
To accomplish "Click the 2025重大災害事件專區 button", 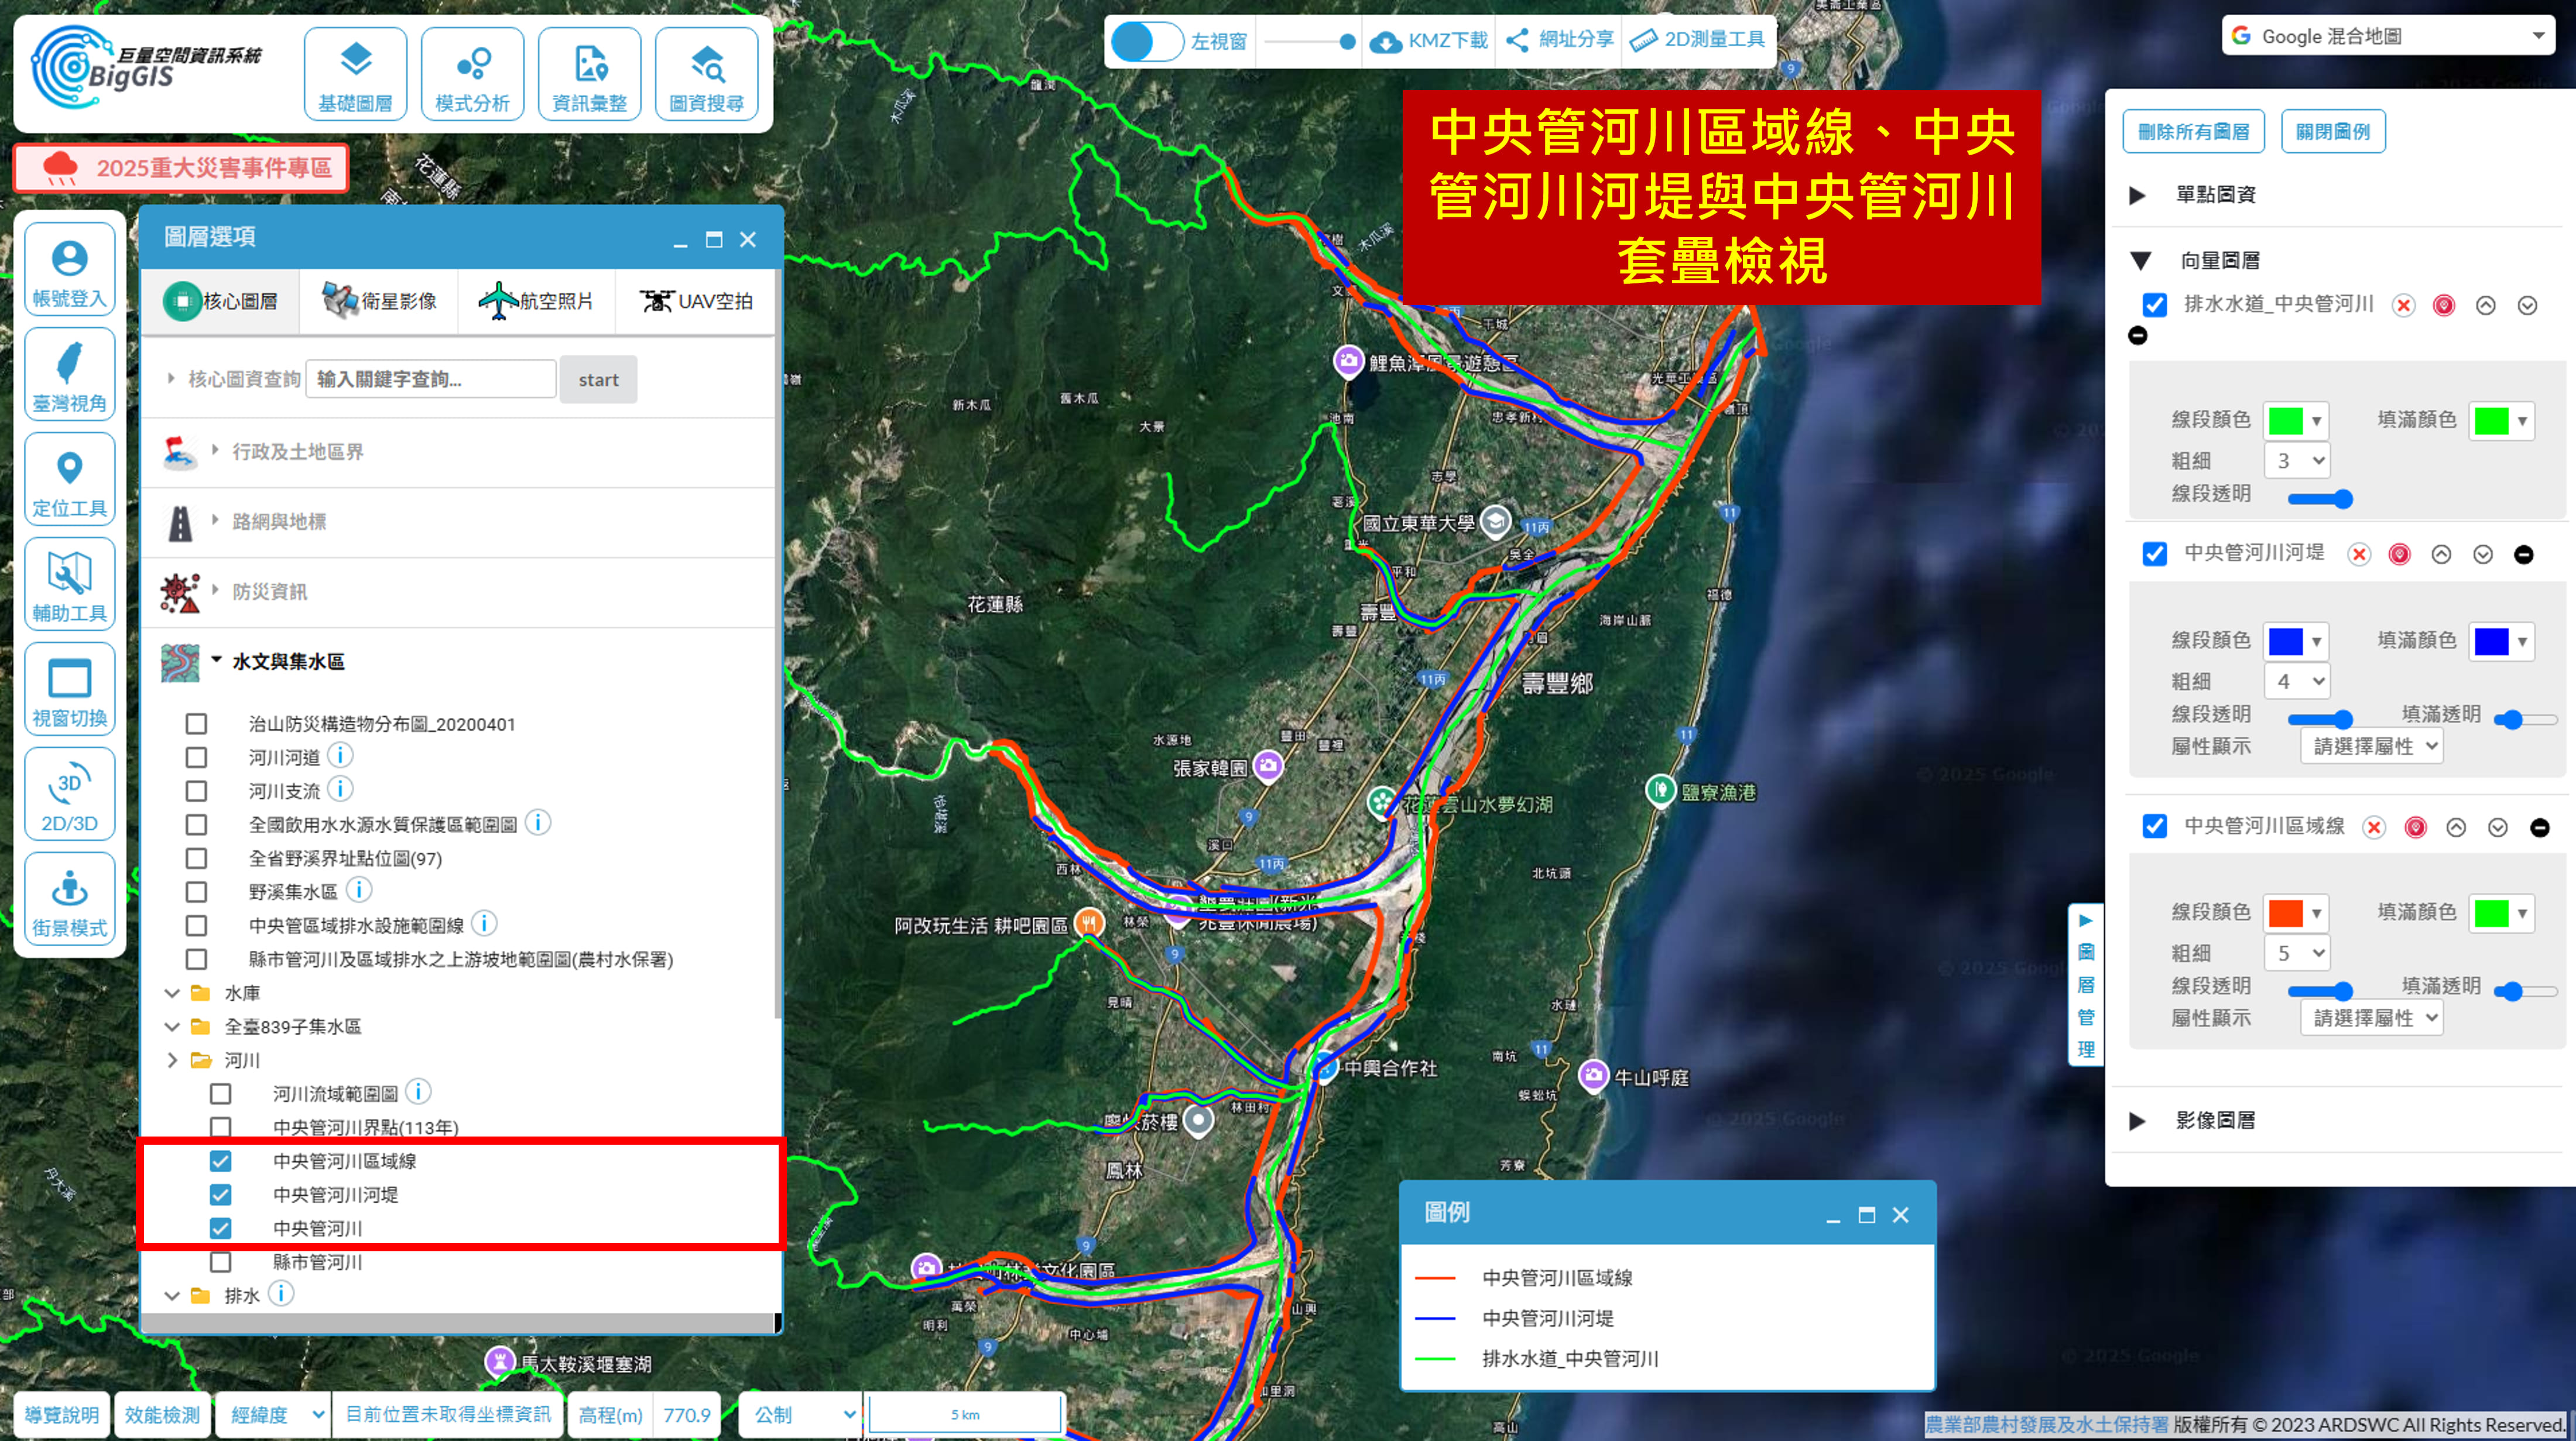I will tap(182, 168).
